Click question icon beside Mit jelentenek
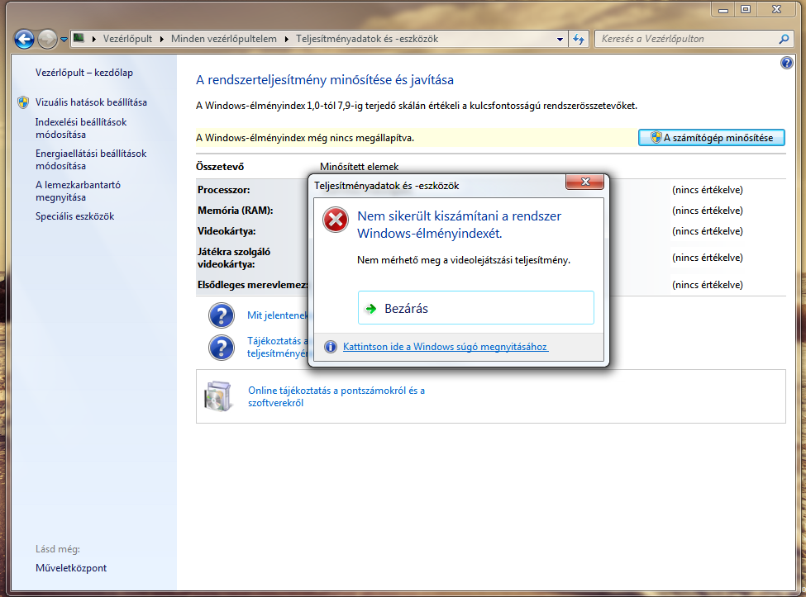The width and height of the screenshot is (806, 597). [222, 315]
